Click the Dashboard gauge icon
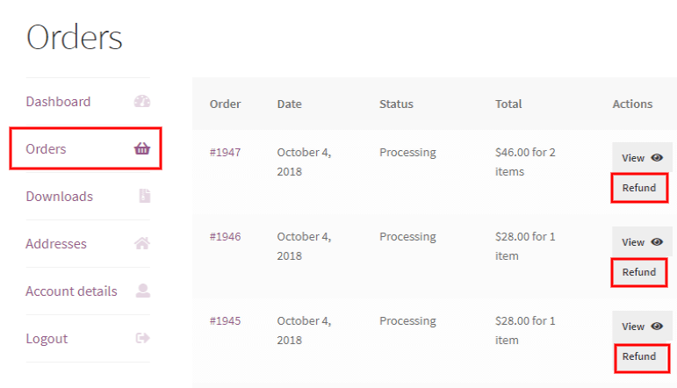Screen dimensions: 677x388 142,102
